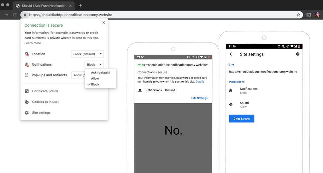This screenshot has height=173, width=323.
Task: Select Ask (default) in notification menu
Action: click(100, 73)
